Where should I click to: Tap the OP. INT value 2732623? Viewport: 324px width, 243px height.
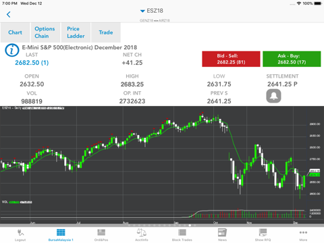coord(132,101)
